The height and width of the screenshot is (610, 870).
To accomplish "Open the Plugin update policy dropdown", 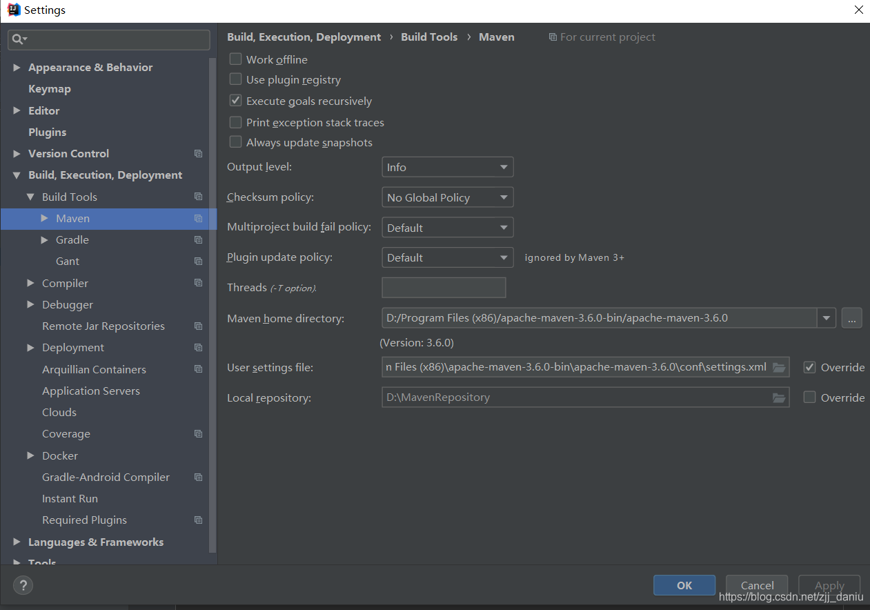I will click(x=447, y=257).
